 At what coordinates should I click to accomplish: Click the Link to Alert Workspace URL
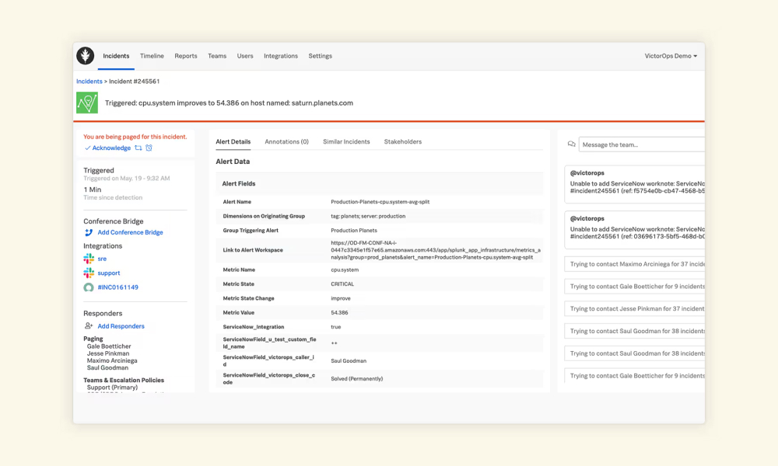(436, 250)
